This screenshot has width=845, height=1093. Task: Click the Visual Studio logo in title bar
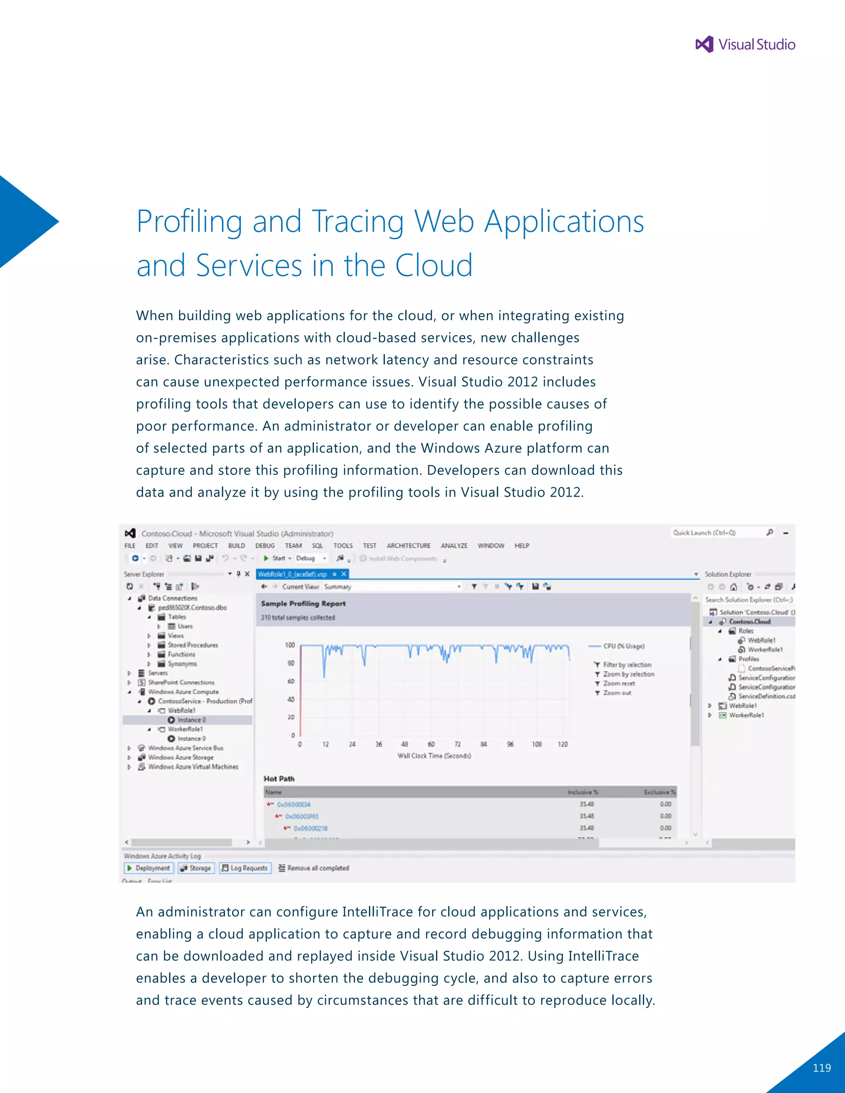(x=130, y=533)
